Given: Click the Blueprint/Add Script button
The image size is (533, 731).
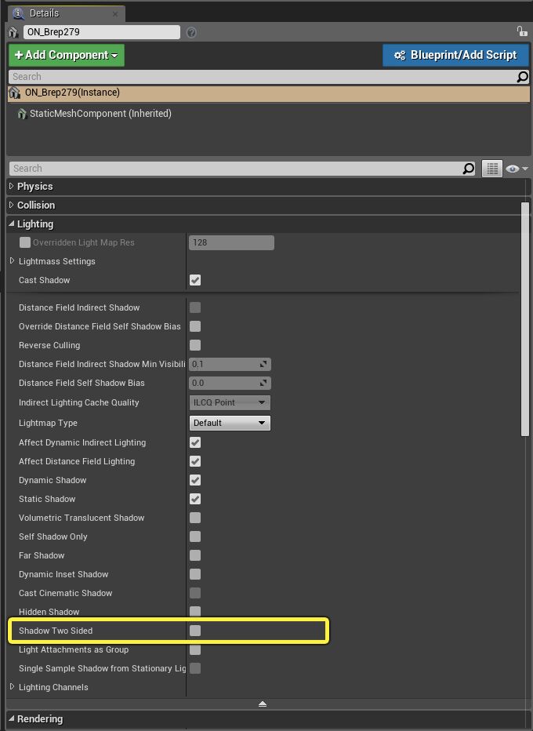Looking at the screenshot, I should click(x=455, y=55).
